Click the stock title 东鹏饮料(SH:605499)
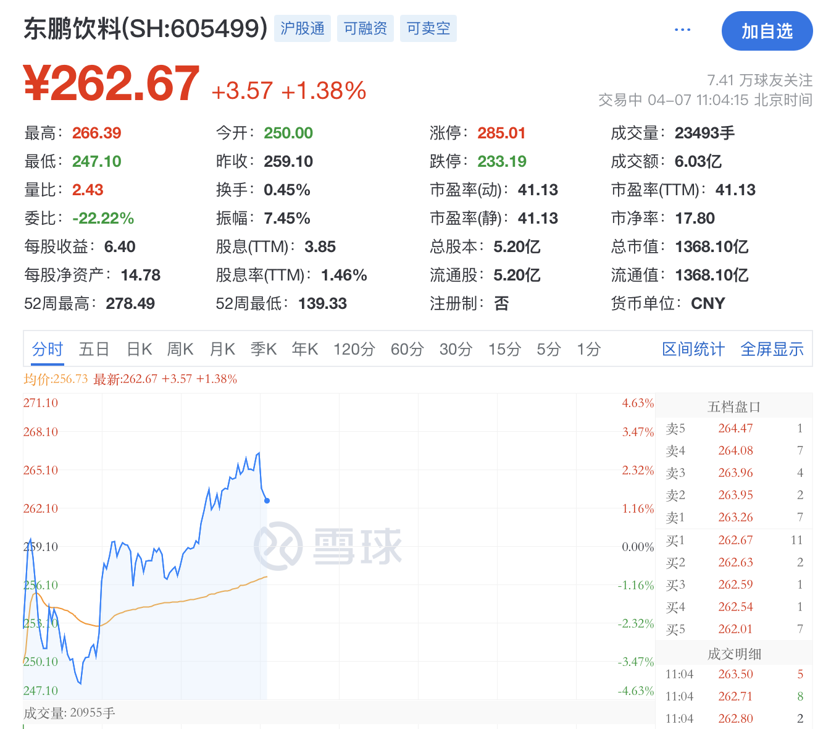The height and width of the screenshot is (729, 831). pos(146,28)
